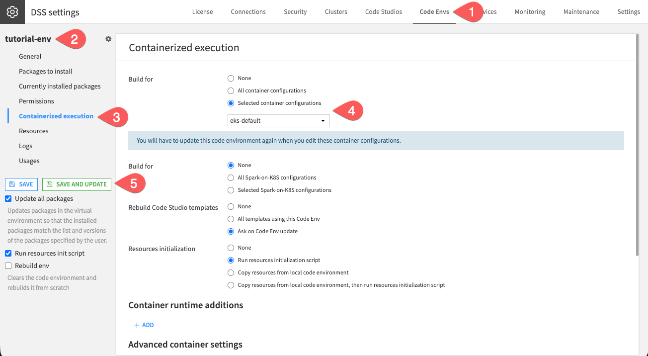Select All Spark-on-K8S configurations

point(231,178)
